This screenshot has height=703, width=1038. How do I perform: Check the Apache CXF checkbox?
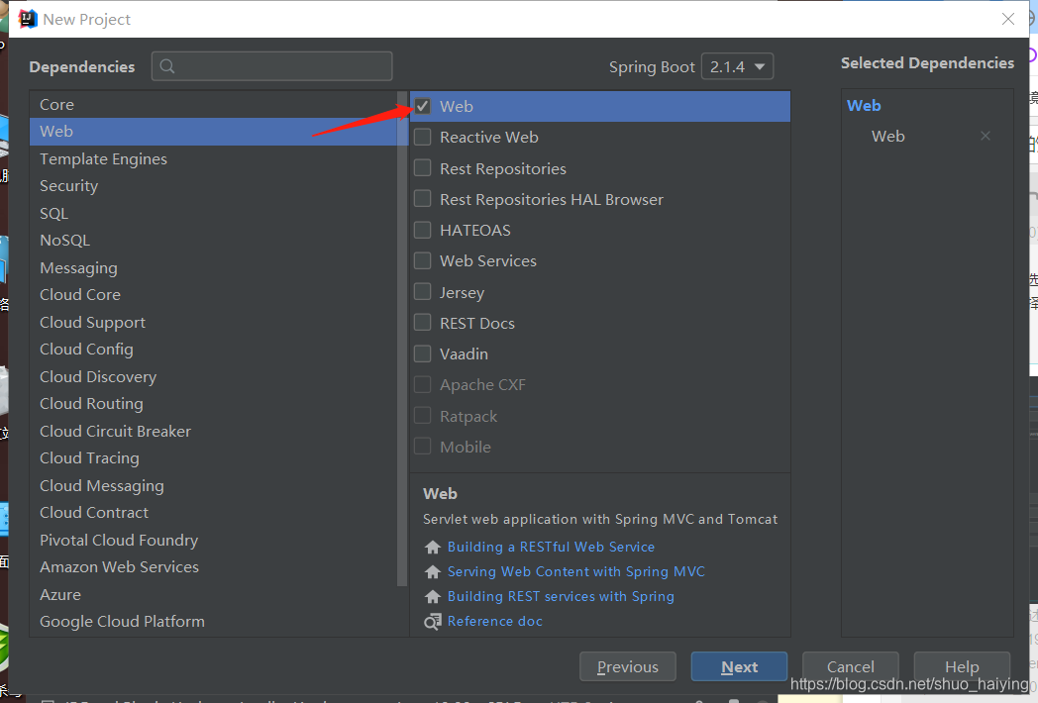[x=422, y=384]
